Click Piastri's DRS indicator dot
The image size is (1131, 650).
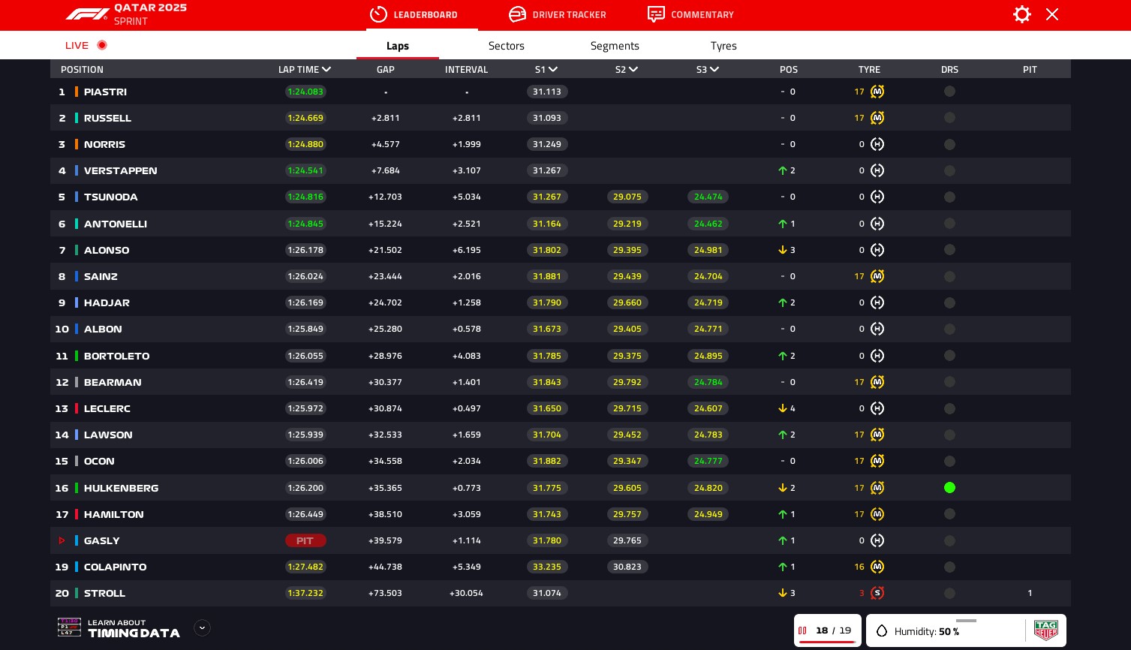(949, 92)
